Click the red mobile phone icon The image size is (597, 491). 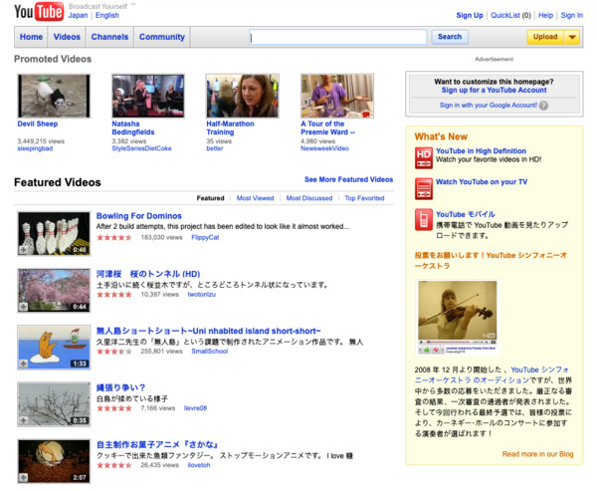423,219
